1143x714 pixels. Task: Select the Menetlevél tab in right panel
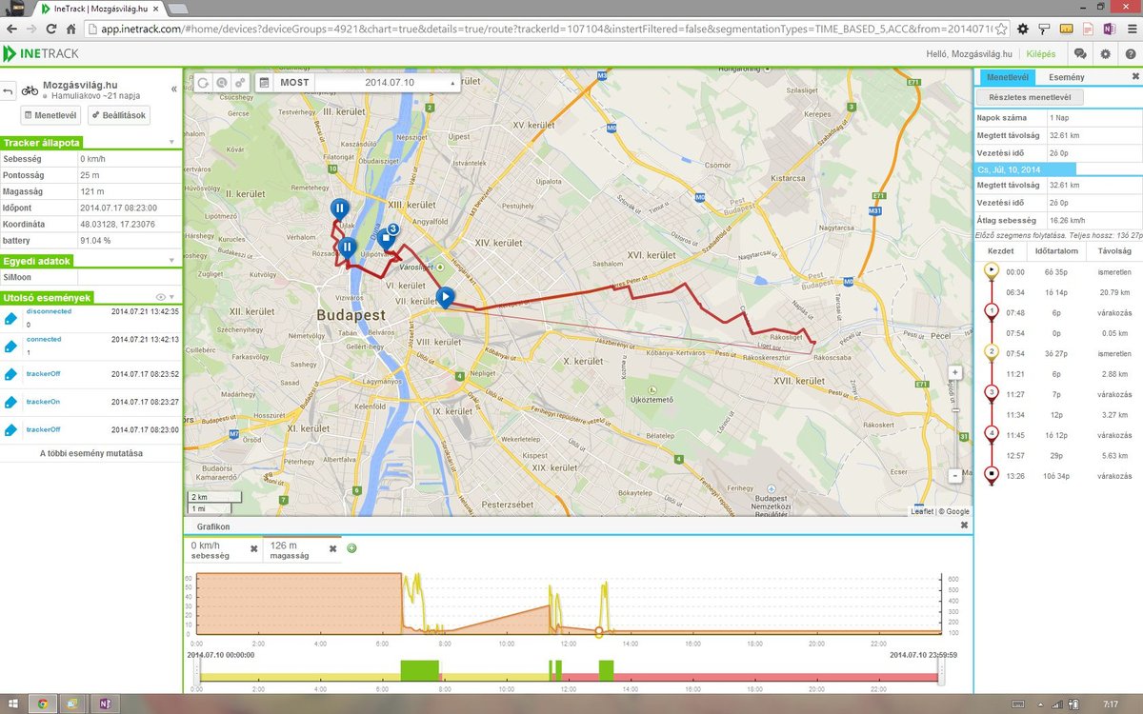click(x=1008, y=77)
